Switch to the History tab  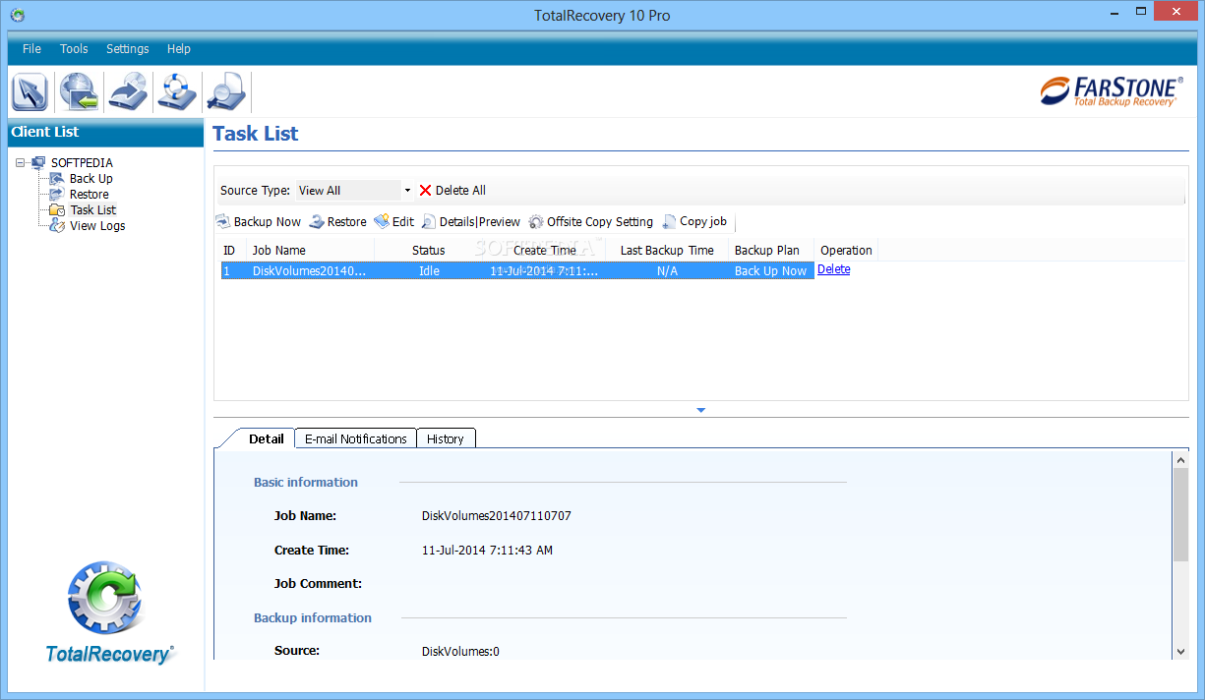[446, 438]
